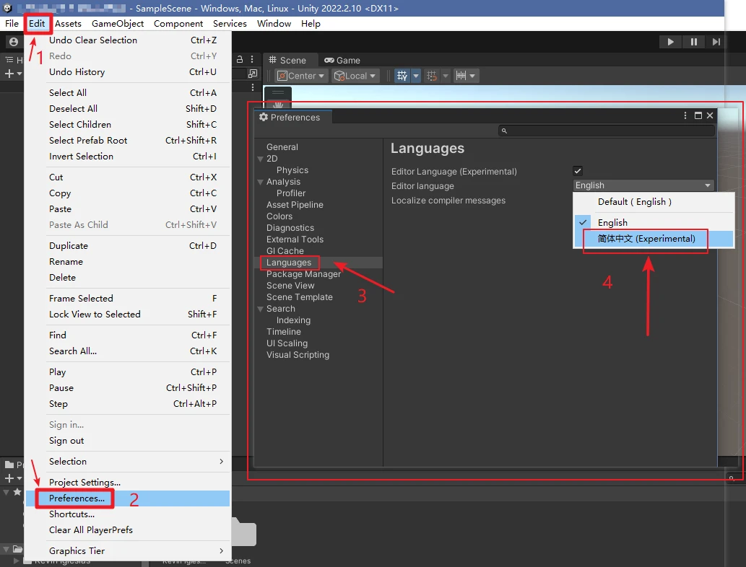Viewport: 746px width, 567px height.
Task: Select Scene View preferences
Action: coord(290,286)
